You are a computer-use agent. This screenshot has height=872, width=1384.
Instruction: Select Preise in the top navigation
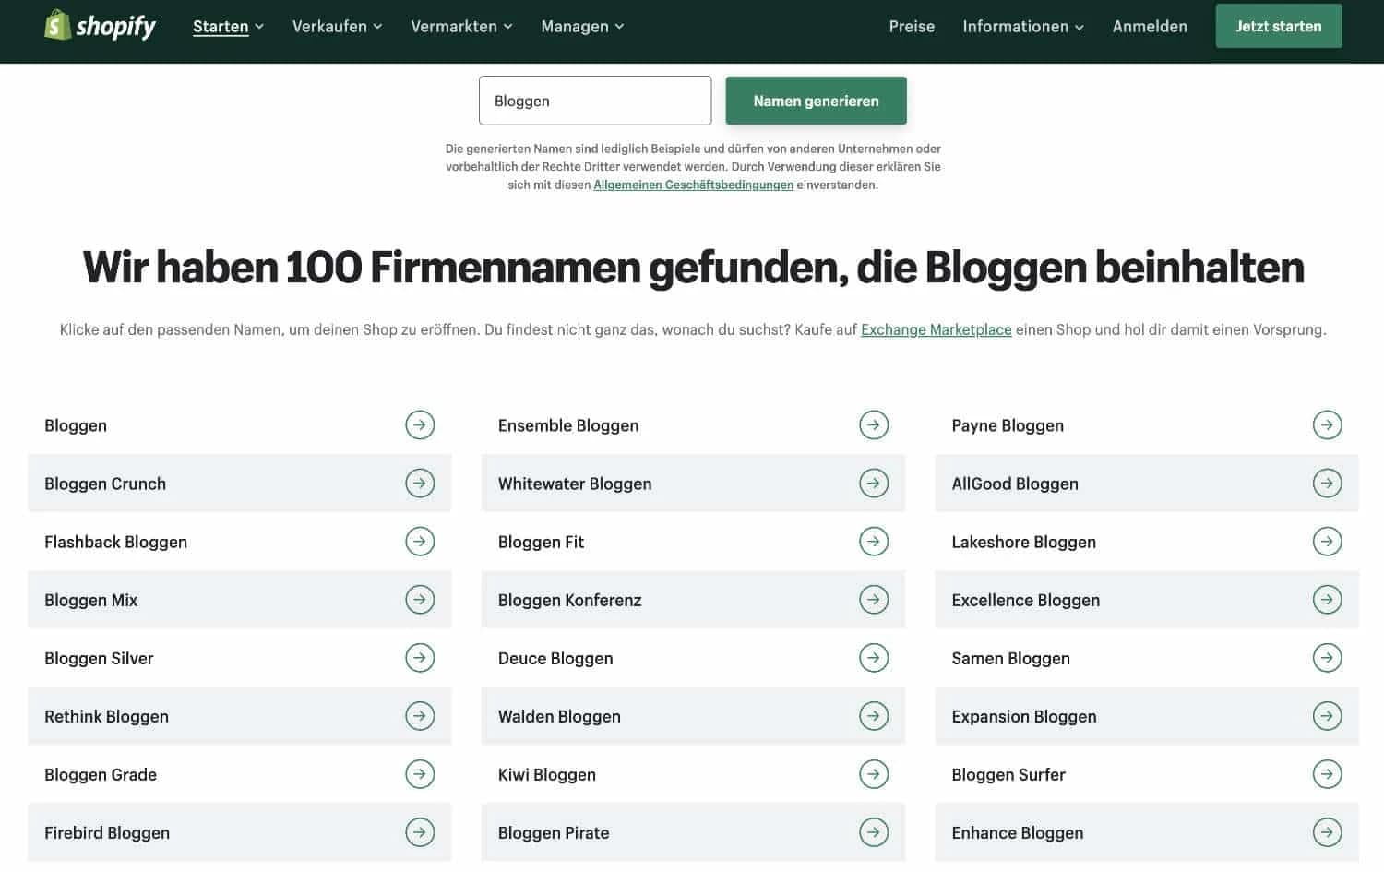tap(912, 26)
